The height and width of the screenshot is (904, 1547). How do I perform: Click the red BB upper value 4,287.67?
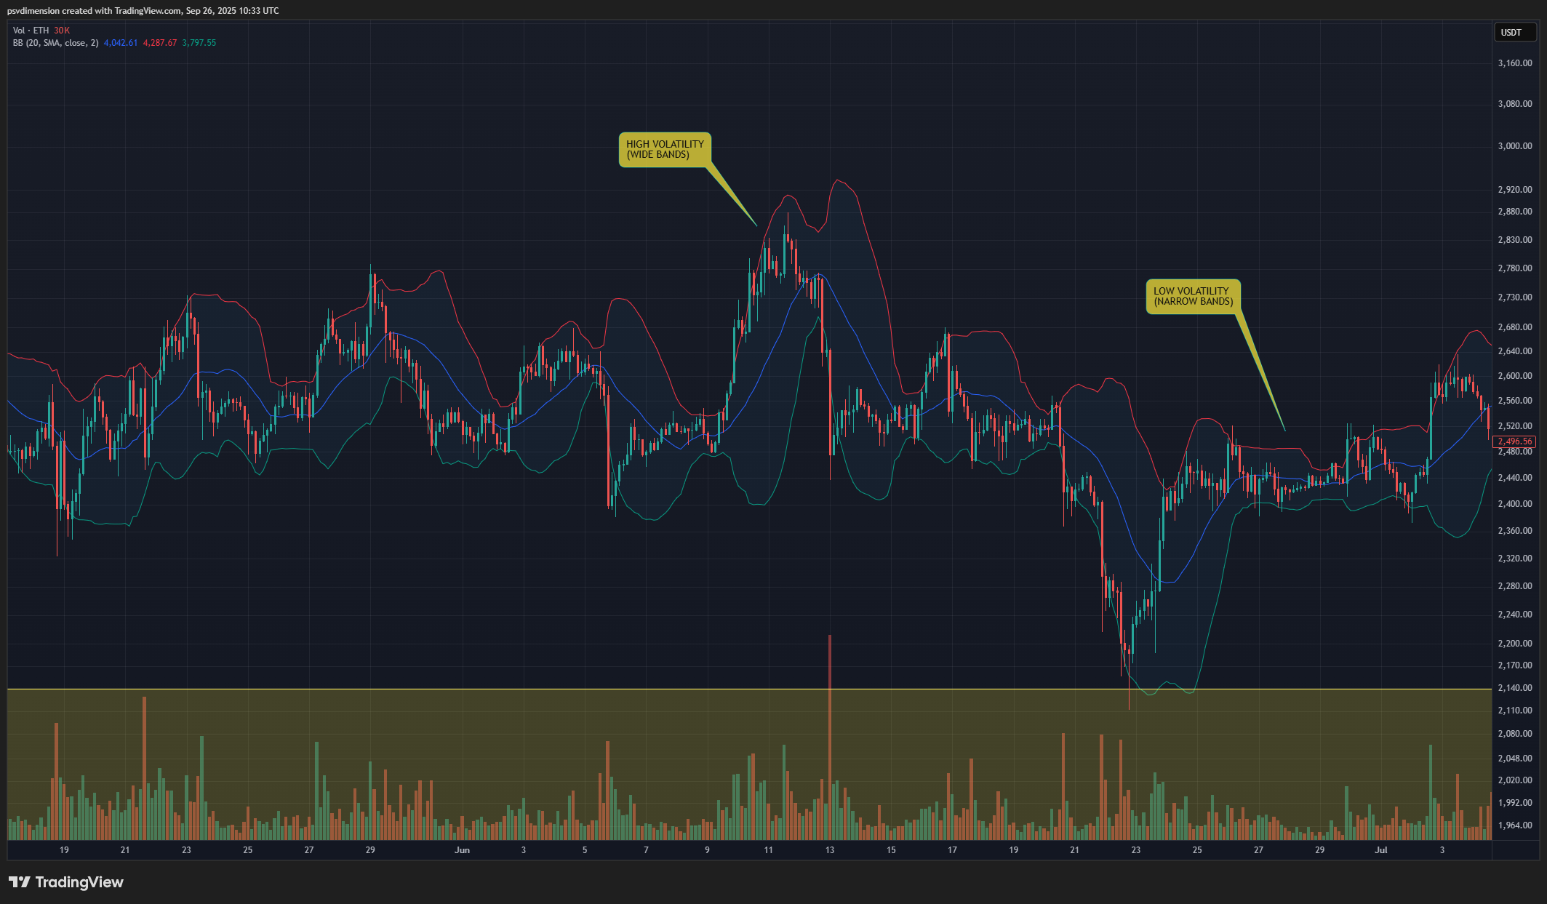(x=159, y=43)
